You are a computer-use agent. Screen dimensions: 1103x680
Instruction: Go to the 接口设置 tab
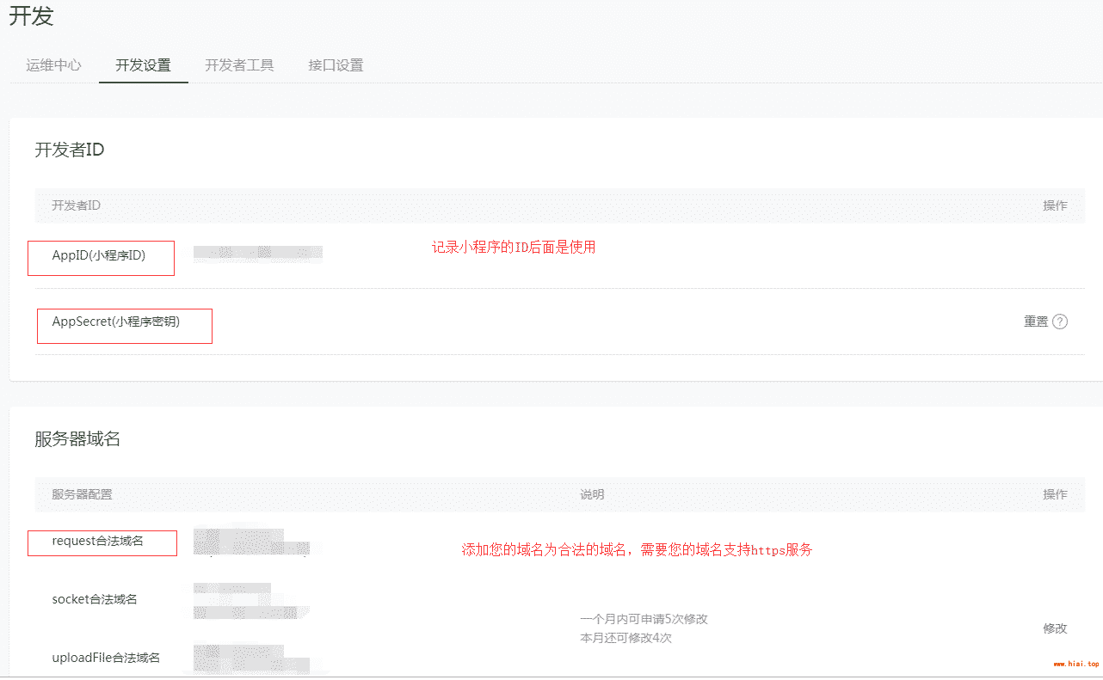336,65
